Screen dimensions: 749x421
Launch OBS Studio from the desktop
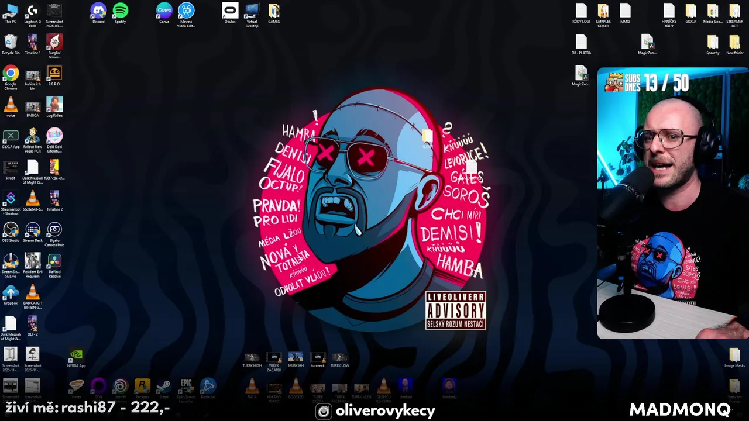(11, 232)
